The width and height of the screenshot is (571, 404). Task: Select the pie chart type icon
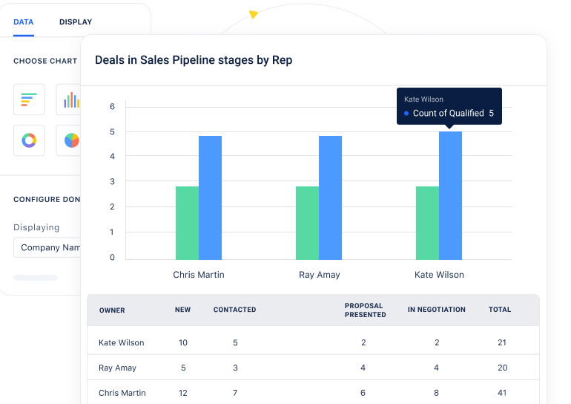pyautogui.click(x=70, y=140)
